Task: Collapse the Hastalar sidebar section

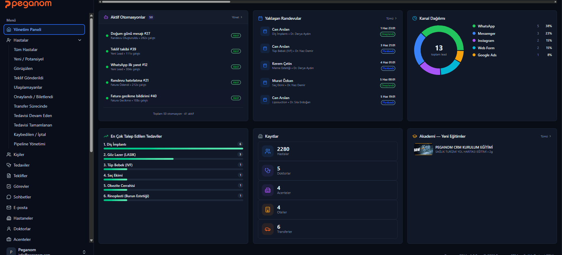Action: 80,40
